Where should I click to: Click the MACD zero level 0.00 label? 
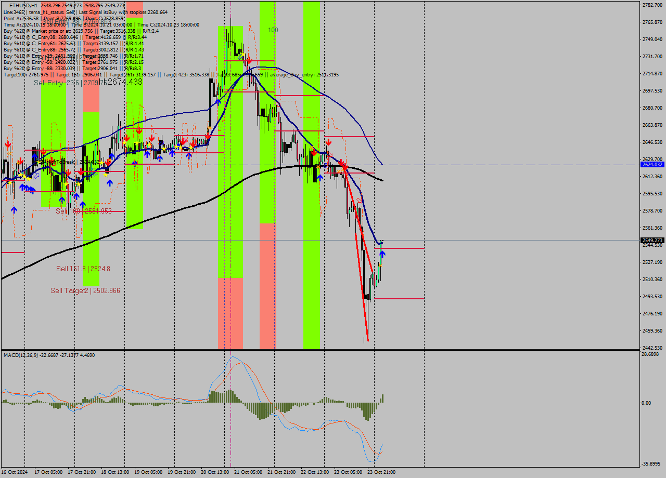tap(646, 403)
